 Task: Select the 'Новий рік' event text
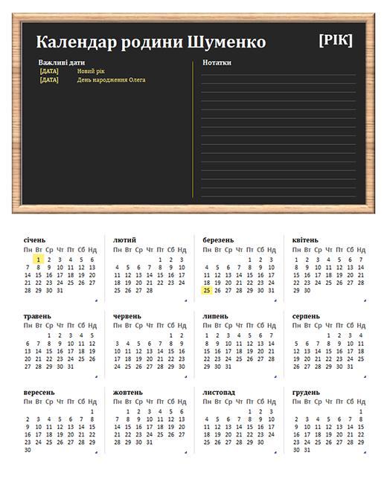pyautogui.click(x=91, y=71)
